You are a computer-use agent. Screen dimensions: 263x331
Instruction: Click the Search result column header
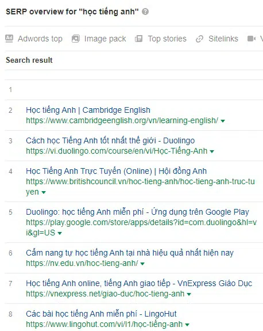(29, 60)
